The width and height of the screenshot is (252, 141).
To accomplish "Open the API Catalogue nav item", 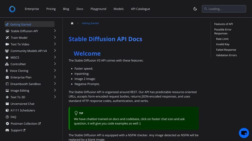I will pyautogui.click(x=141, y=9).
